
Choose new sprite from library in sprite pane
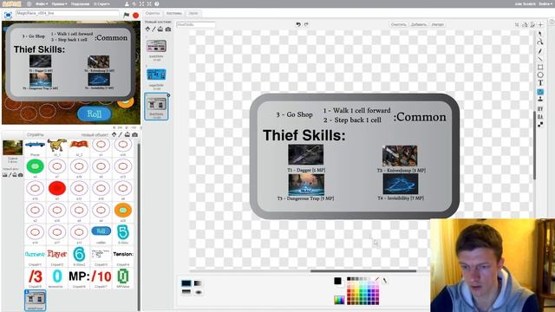(114, 134)
